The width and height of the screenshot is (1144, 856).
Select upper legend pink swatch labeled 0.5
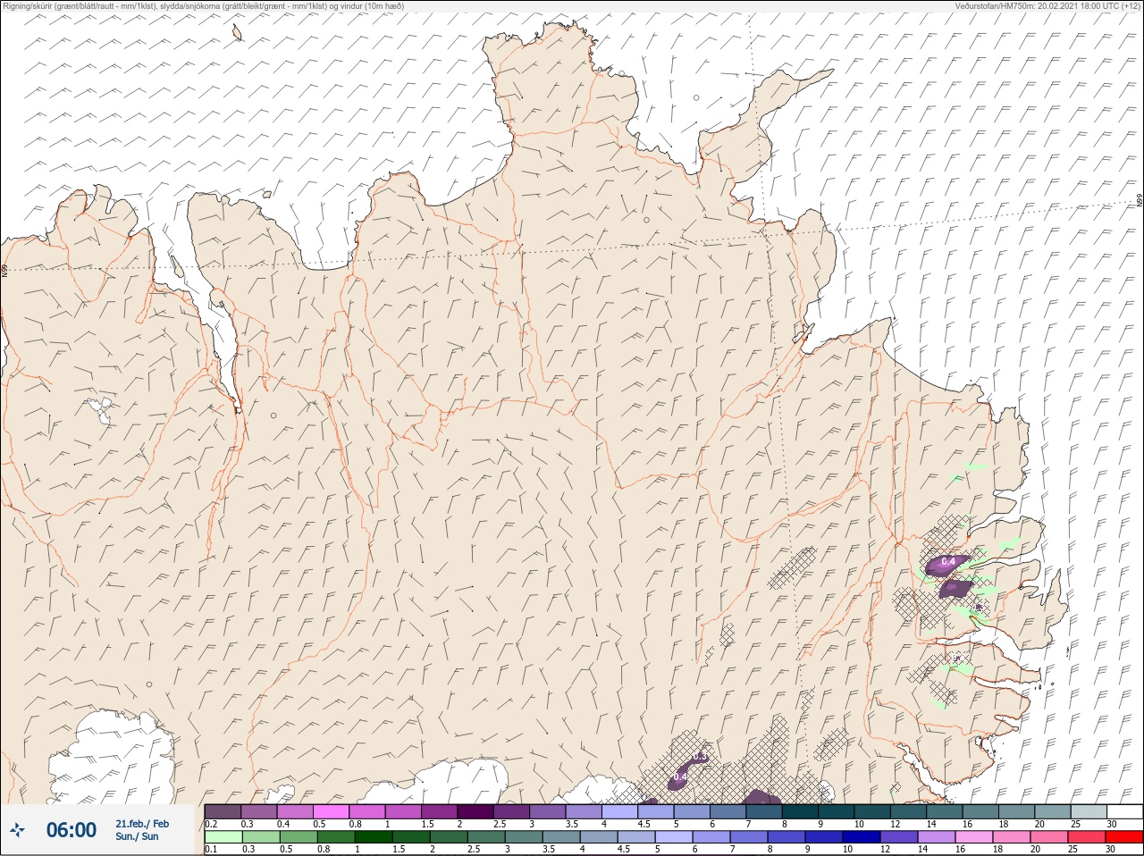332,811
